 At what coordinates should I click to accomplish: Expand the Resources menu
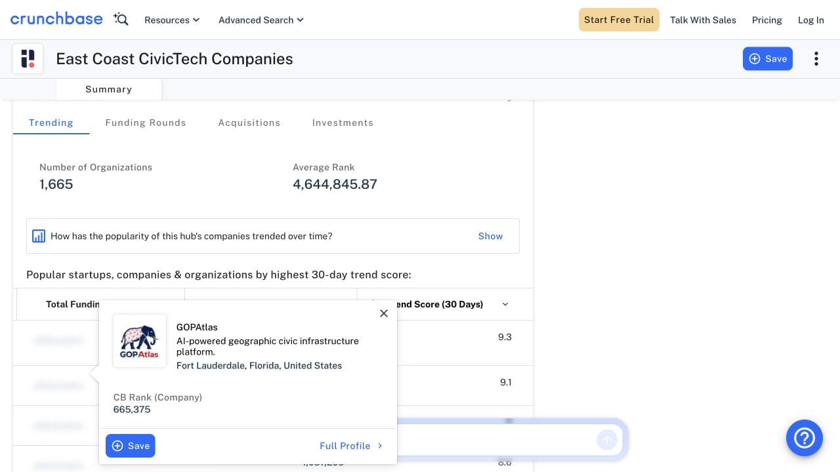[172, 20]
